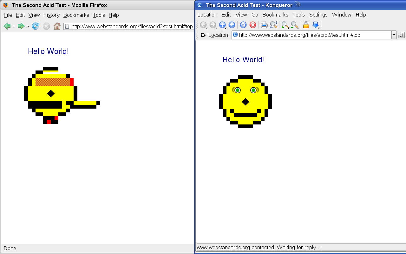
Task: Zoom out with Konqueror magnifier minus
Action: click(x=295, y=25)
